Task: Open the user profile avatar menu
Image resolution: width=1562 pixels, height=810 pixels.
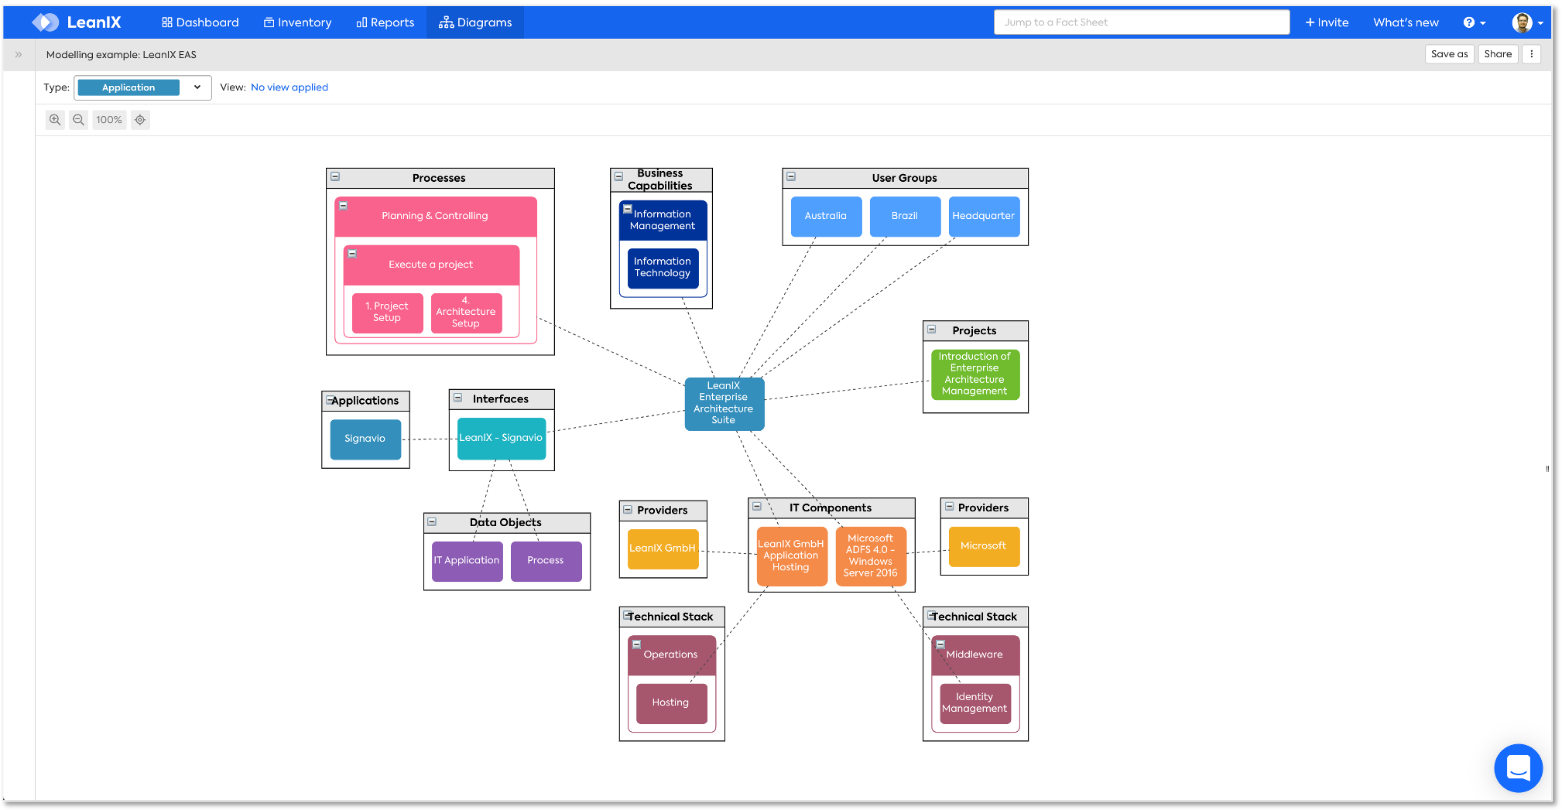Action: click(1527, 22)
